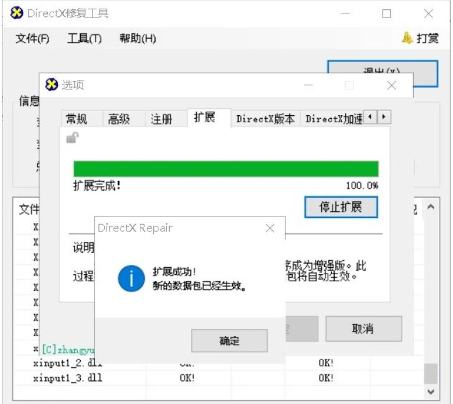
Task: Click the padlock unlock icon
Action: [x=72, y=138]
